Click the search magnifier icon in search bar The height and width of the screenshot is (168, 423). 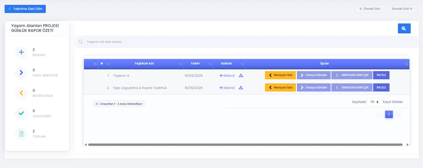point(81,42)
